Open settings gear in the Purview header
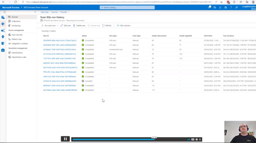The width and height of the screenshot is (256, 143). [226, 7]
